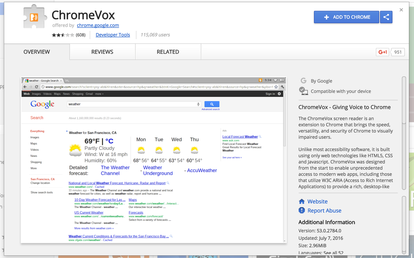Image resolution: width=414 pixels, height=258 pixels.
Task: Click the star rating icons
Action: pos(63,35)
